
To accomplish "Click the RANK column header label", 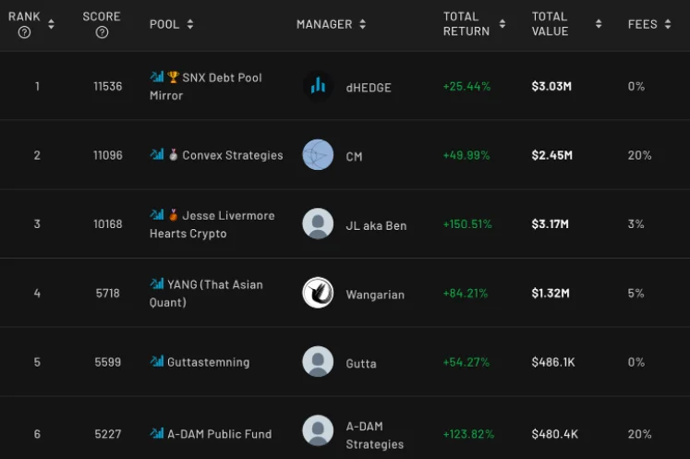I will [x=24, y=17].
